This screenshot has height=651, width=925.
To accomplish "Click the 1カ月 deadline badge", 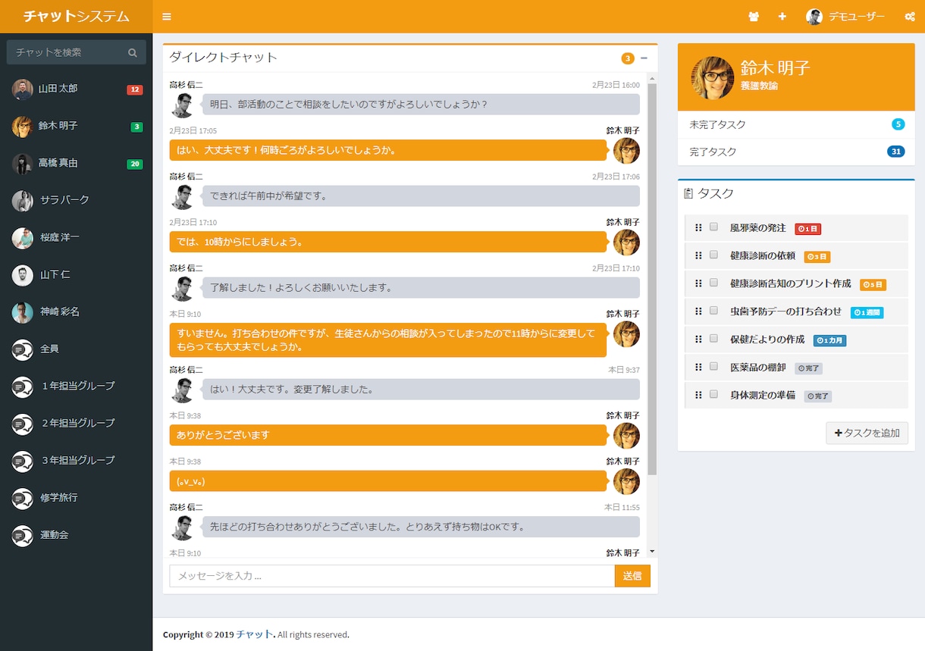I will point(829,340).
